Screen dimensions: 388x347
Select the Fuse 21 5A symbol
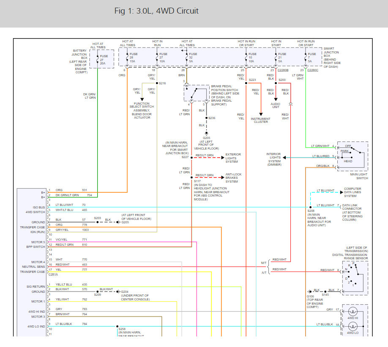[276, 58]
